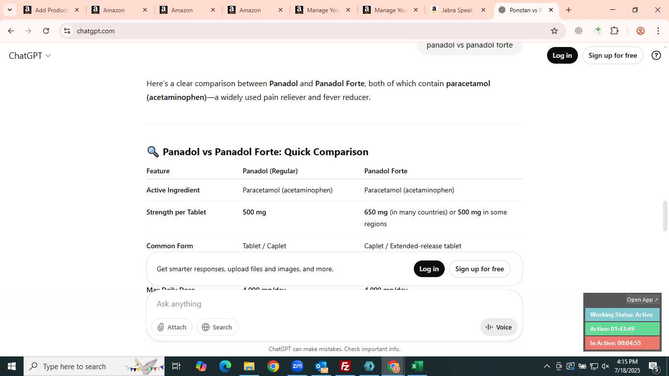Show hidden system tray icons
This screenshot has height=376, width=669.
547,366
